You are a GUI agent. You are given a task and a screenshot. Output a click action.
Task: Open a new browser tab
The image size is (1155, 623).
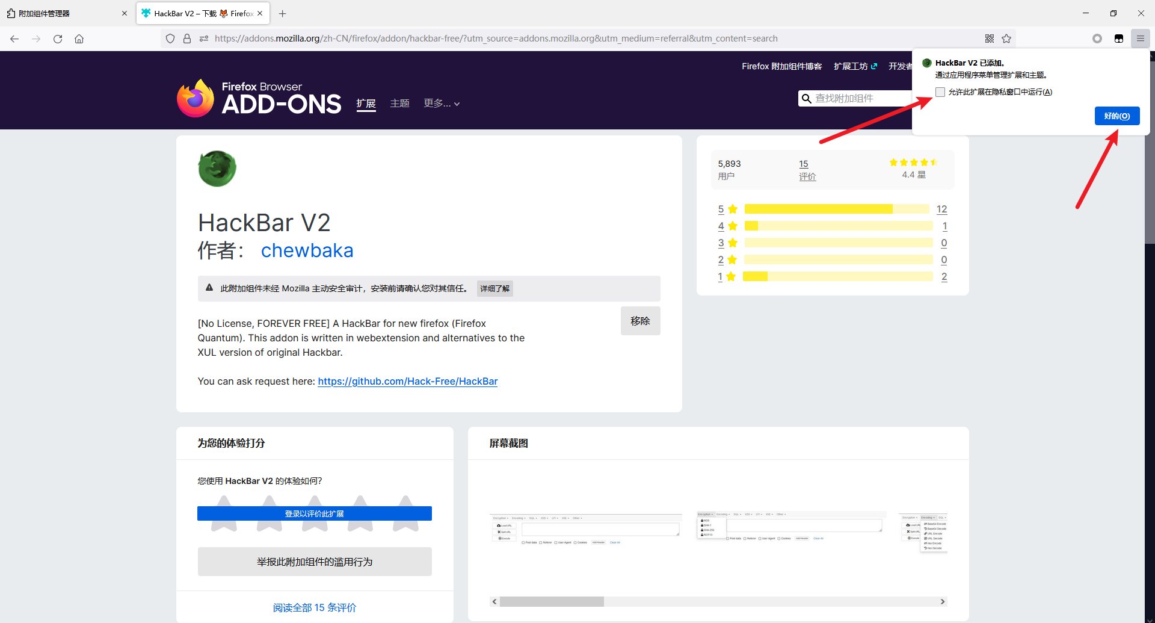tap(283, 13)
